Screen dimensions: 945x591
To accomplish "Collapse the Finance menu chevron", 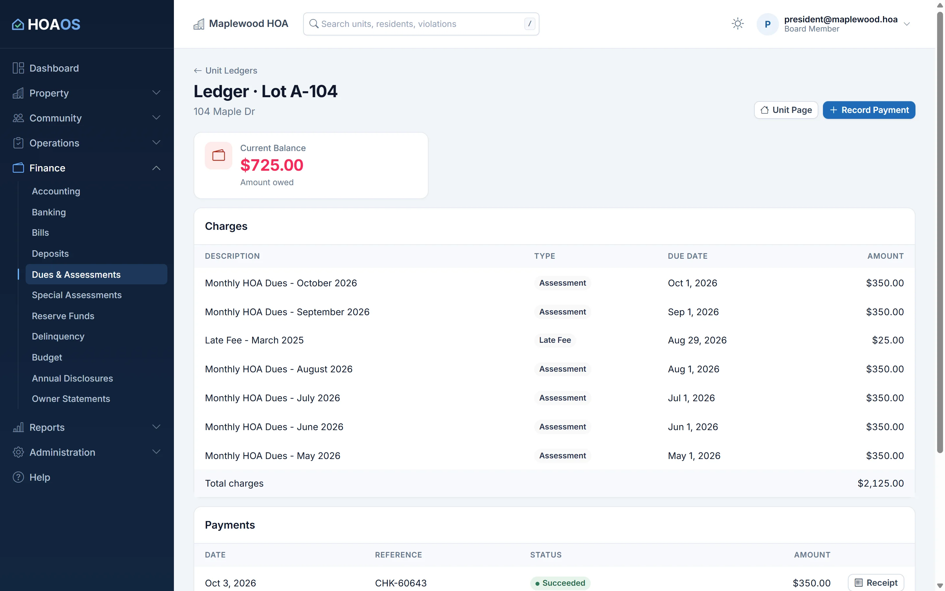I will 156,168.
